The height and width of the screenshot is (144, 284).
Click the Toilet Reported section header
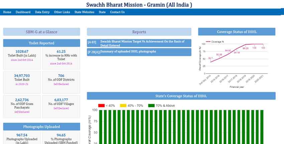41,43
